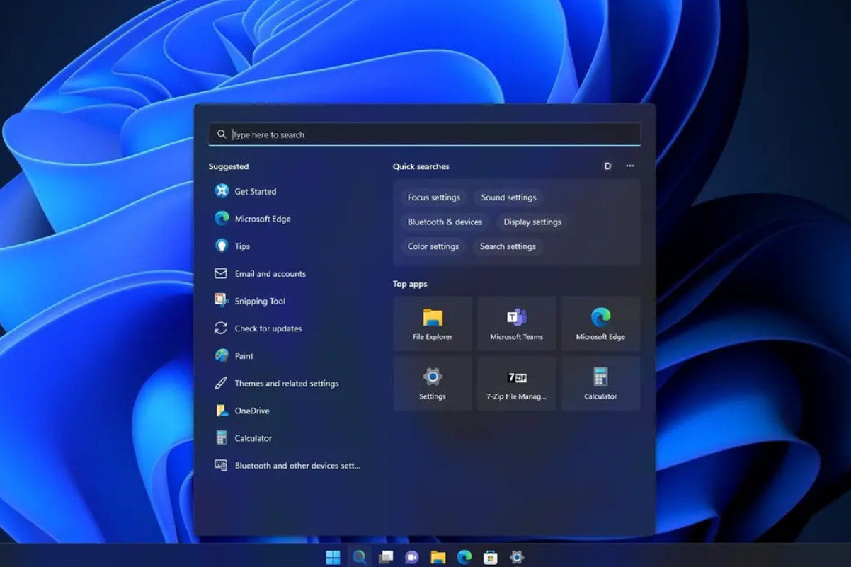
Task: Open Microsoft Store from the taskbar
Action: 491,557
